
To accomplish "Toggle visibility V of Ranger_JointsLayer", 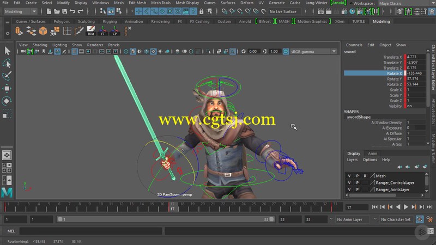I will tap(349, 189).
